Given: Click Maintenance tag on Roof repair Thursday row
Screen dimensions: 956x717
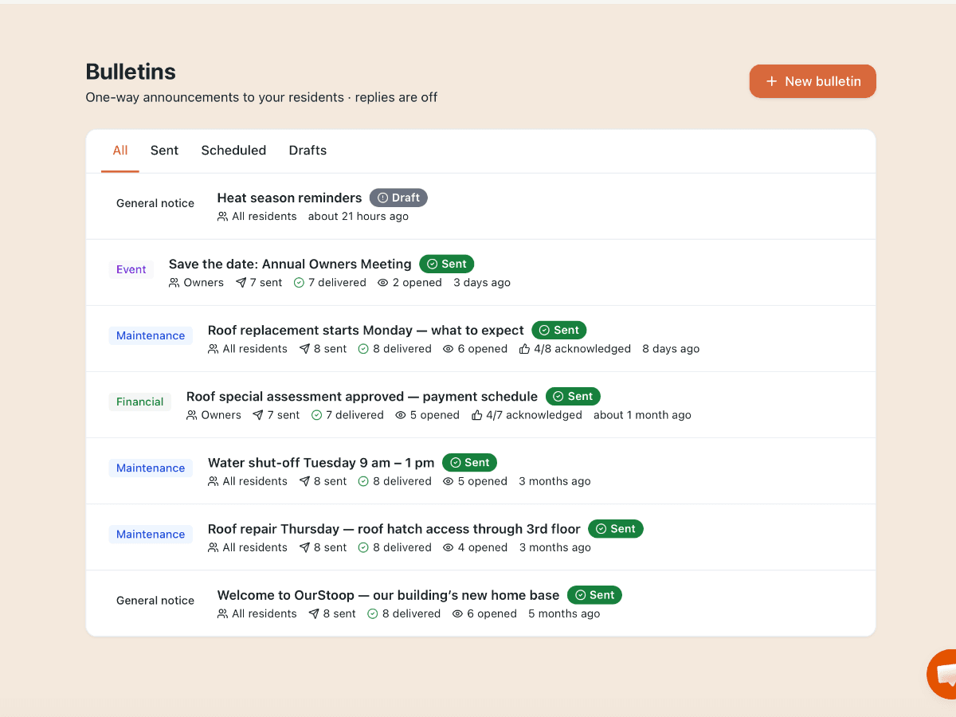Looking at the screenshot, I should point(151,534).
